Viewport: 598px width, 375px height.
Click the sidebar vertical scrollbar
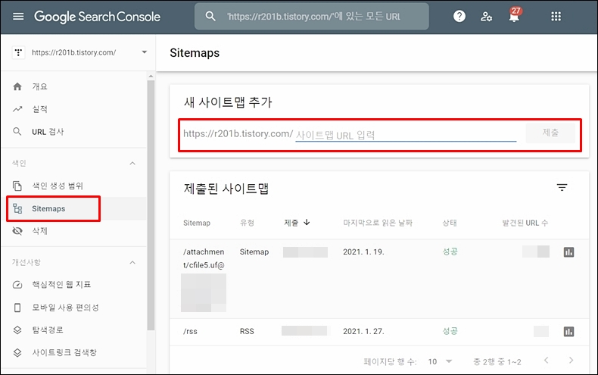click(151, 205)
